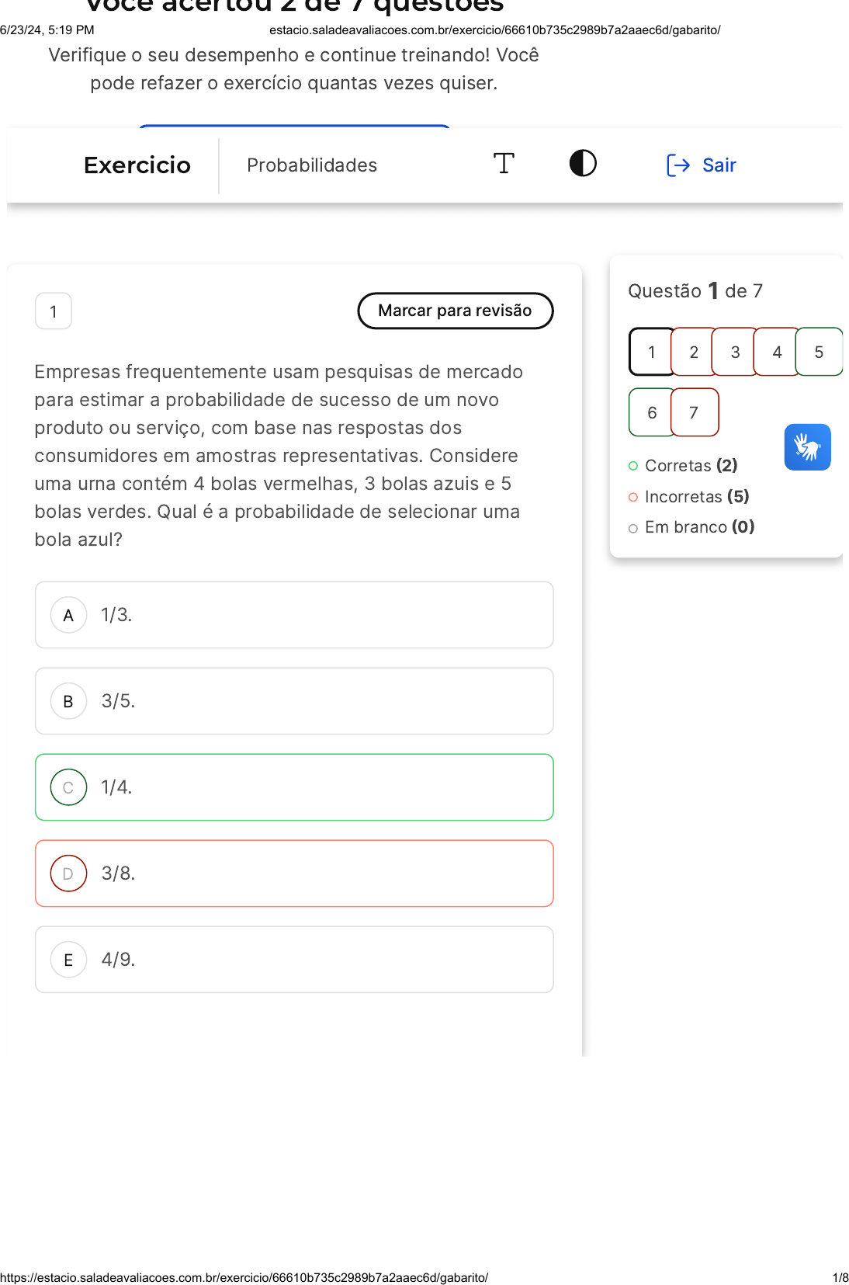The image size is (849, 1285).
Task: Click the Sair exit arrow icon
Action: [x=677, y=165]
